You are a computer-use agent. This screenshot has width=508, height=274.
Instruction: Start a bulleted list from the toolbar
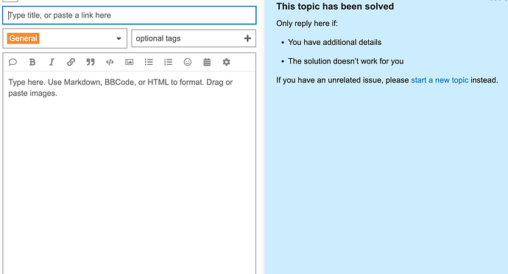coord(149,62)
